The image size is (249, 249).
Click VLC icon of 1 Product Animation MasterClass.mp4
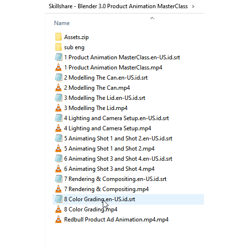coord(58,68)
